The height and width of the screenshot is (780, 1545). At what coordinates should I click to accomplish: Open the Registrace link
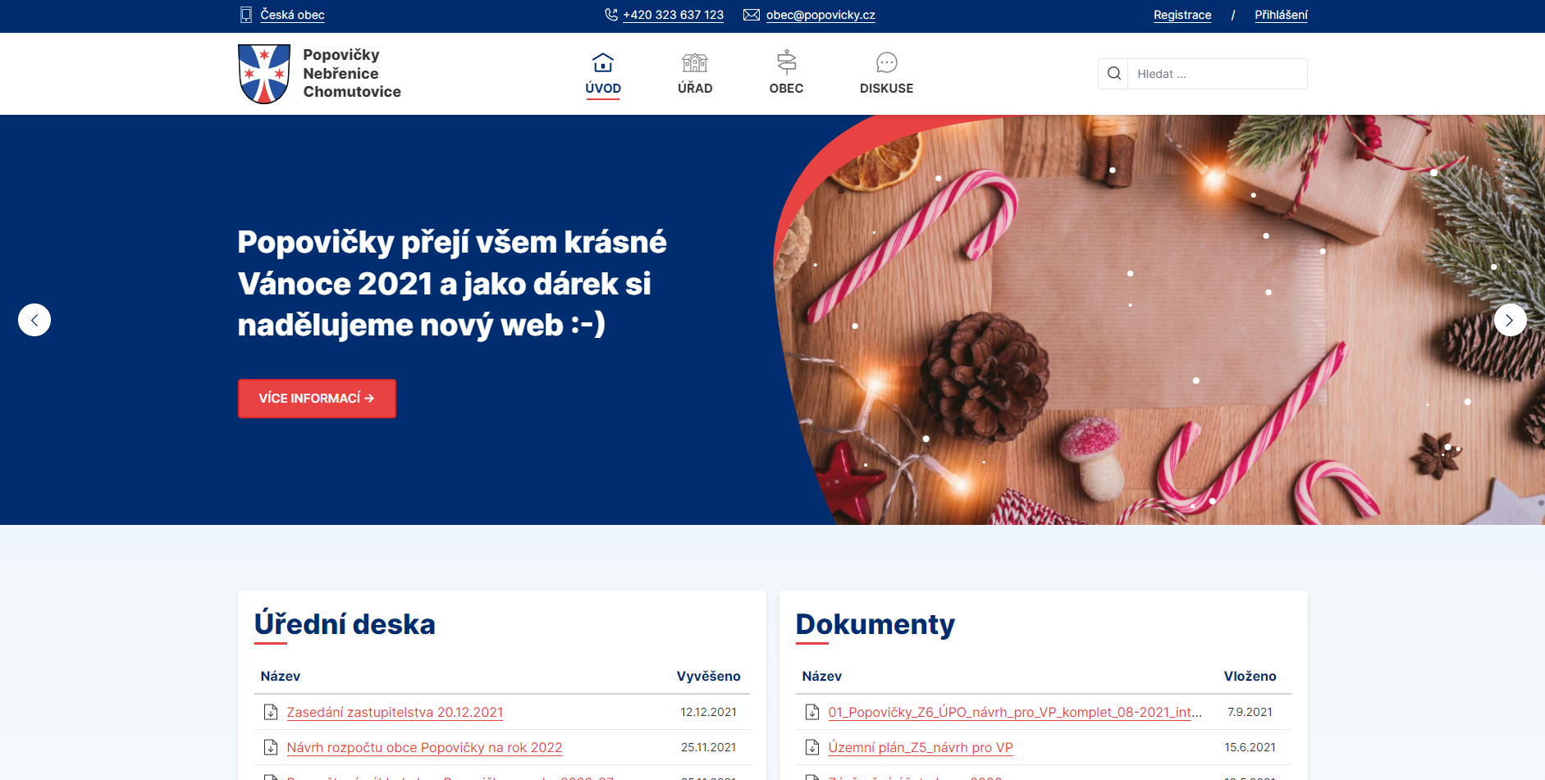[x=1182, y=15]
